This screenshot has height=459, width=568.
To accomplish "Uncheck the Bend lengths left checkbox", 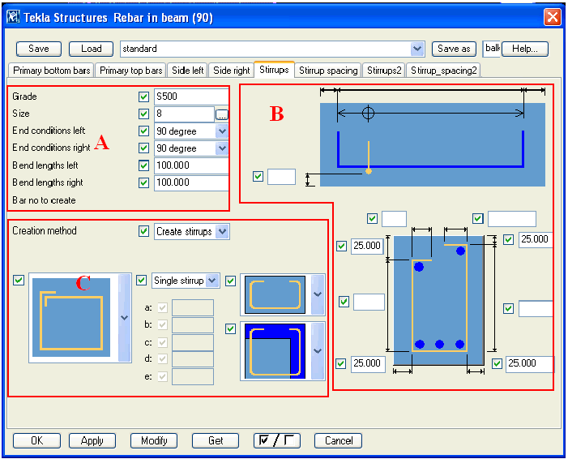I will click(144, 165).
